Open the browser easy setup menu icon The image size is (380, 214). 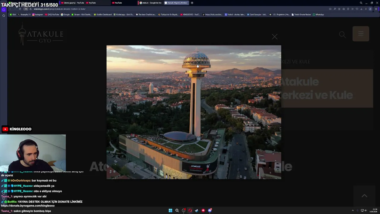(x=366, y=9)
